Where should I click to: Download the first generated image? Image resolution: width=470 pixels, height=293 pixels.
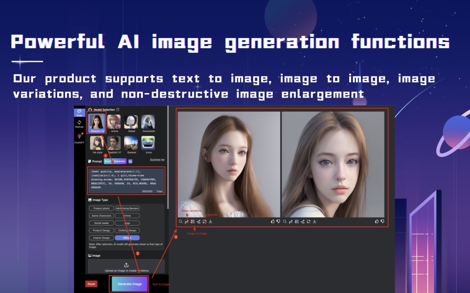point(210,222)
